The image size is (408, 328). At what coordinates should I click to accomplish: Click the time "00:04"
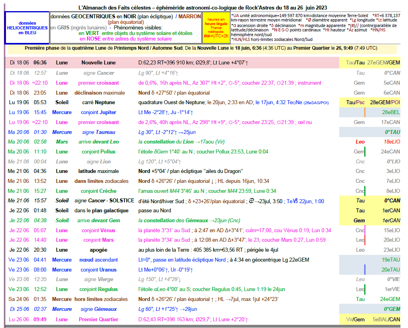coord(40,161)
